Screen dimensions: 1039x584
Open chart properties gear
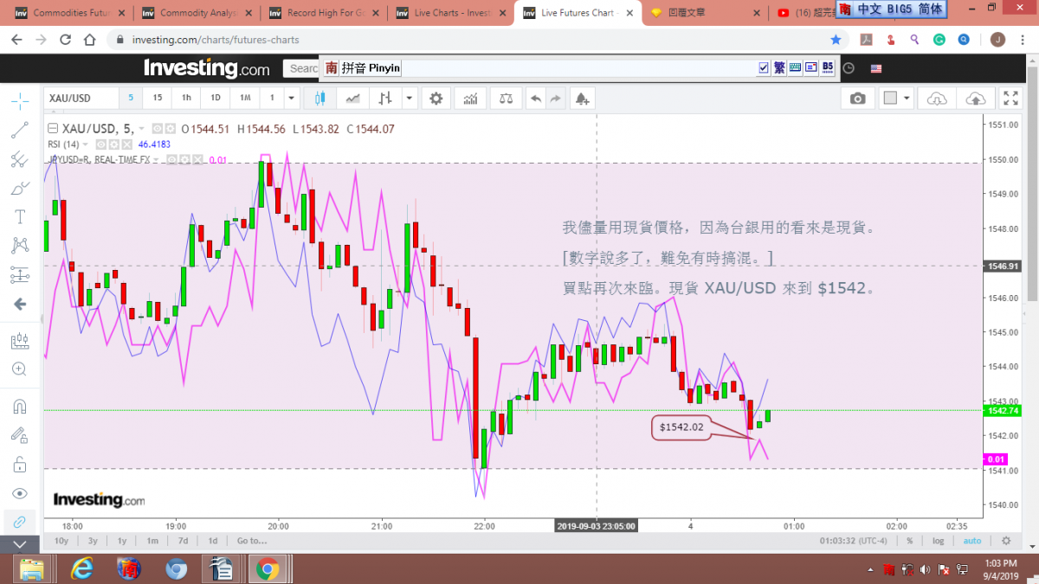(436, 99)
